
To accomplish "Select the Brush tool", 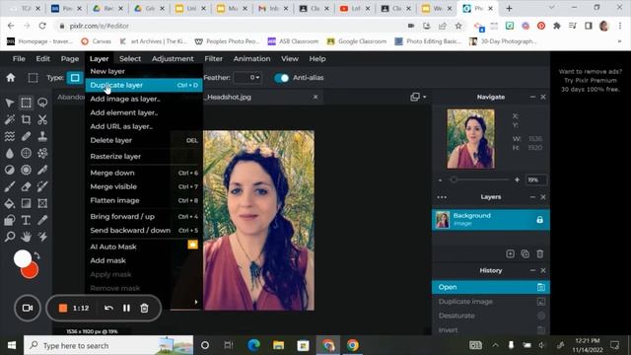I will point(10,186).
